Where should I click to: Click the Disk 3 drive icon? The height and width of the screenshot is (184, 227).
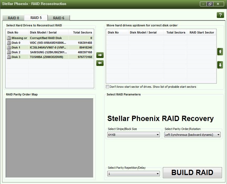click(x=9, y=57)
